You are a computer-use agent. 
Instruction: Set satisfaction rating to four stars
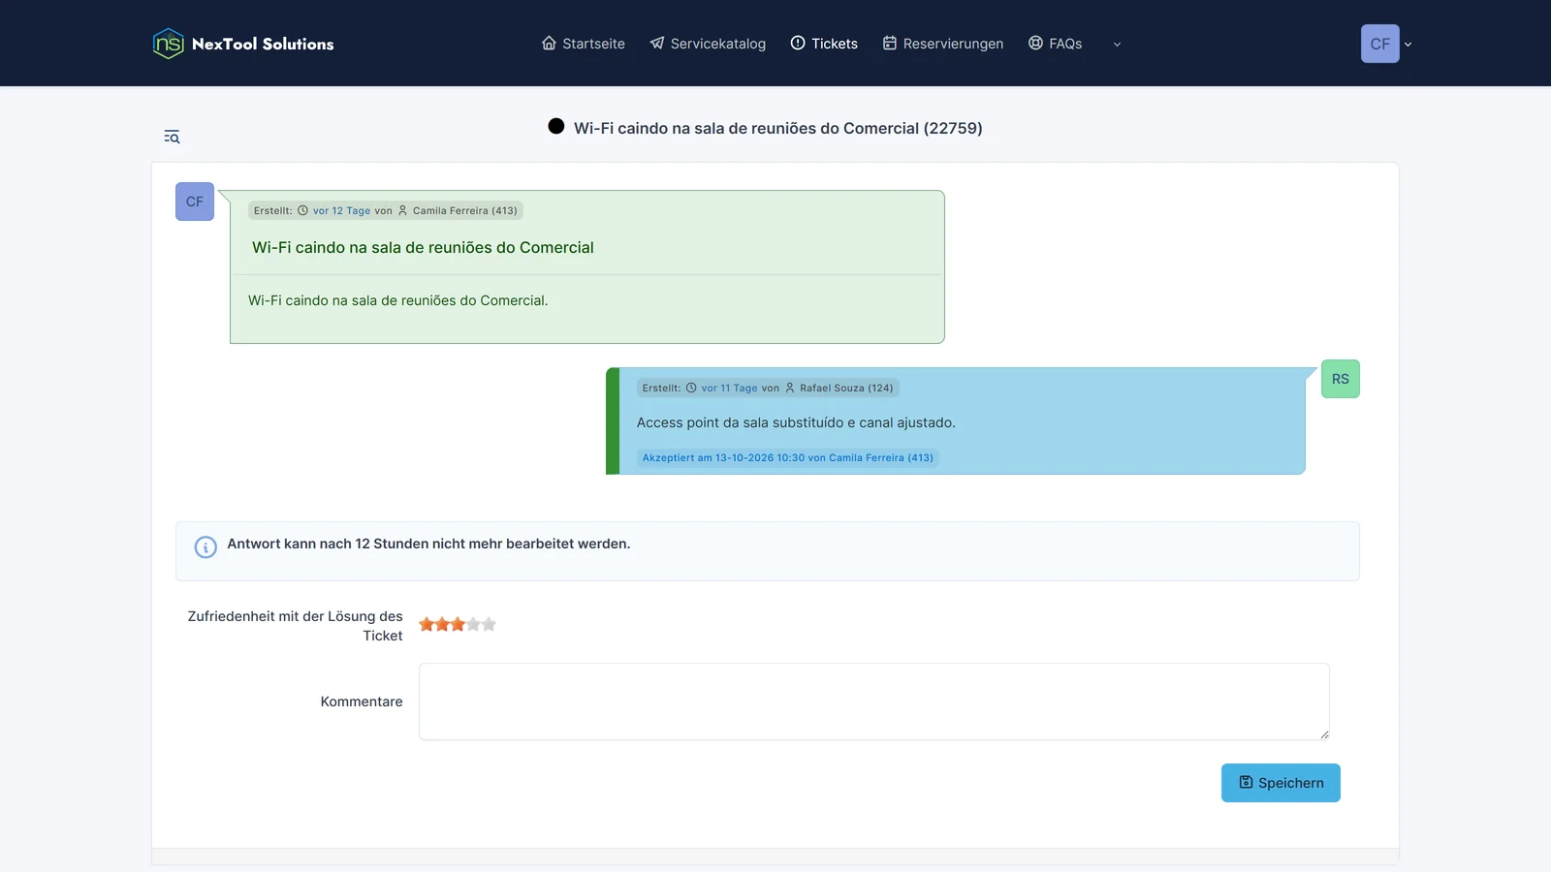coord(473,624)
